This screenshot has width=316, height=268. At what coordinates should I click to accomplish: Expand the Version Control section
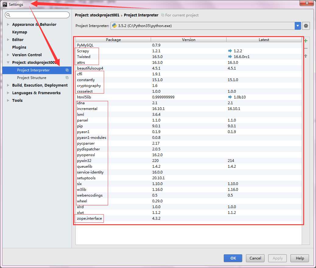8,55
